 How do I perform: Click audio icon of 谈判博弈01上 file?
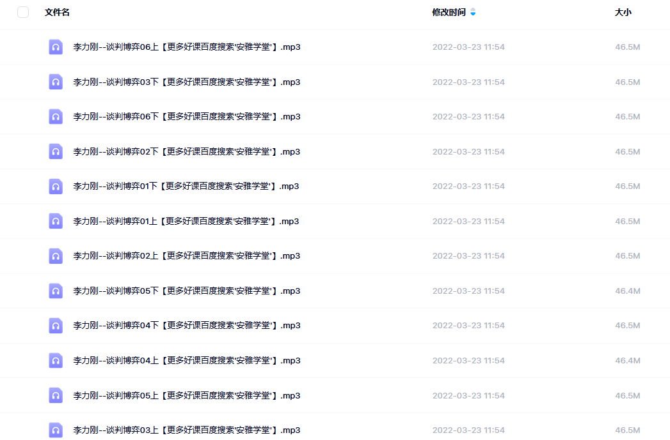56,222
